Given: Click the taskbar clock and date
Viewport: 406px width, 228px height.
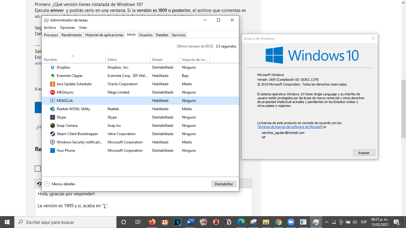Looking at the screenshot, I should click(379, 222).
